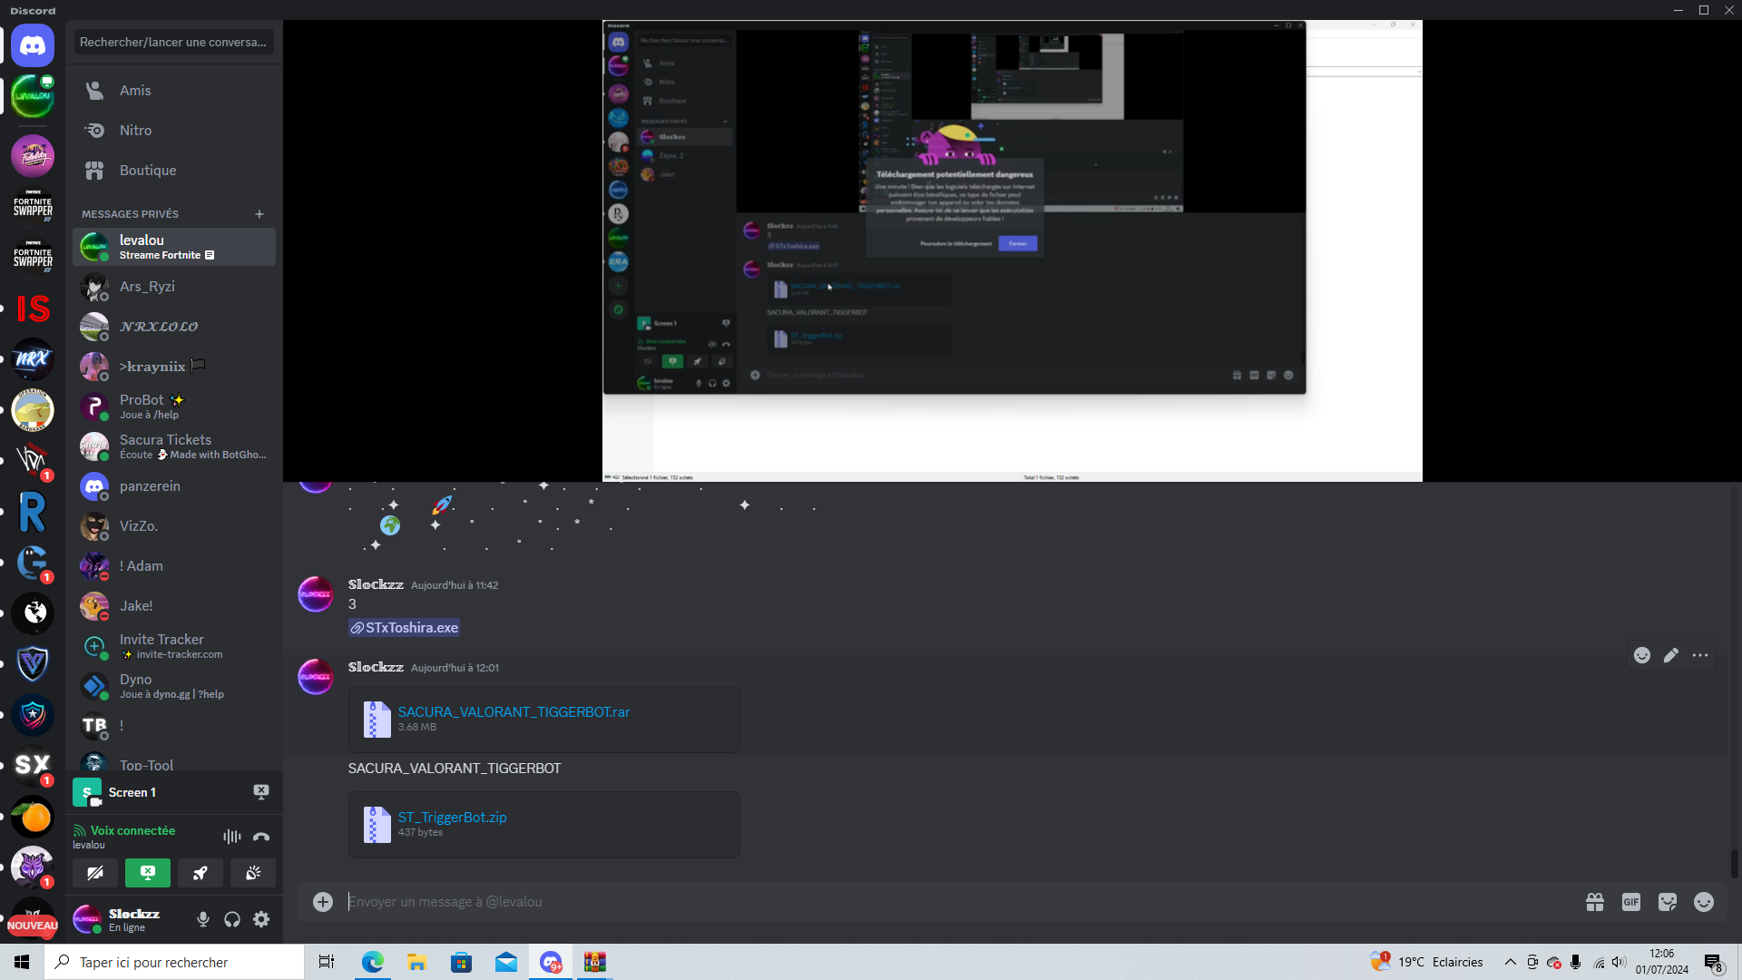The height and width of the screenshot is (980, 1742).
Task: Open Windows notification center
Action: tap(1713, 962)
